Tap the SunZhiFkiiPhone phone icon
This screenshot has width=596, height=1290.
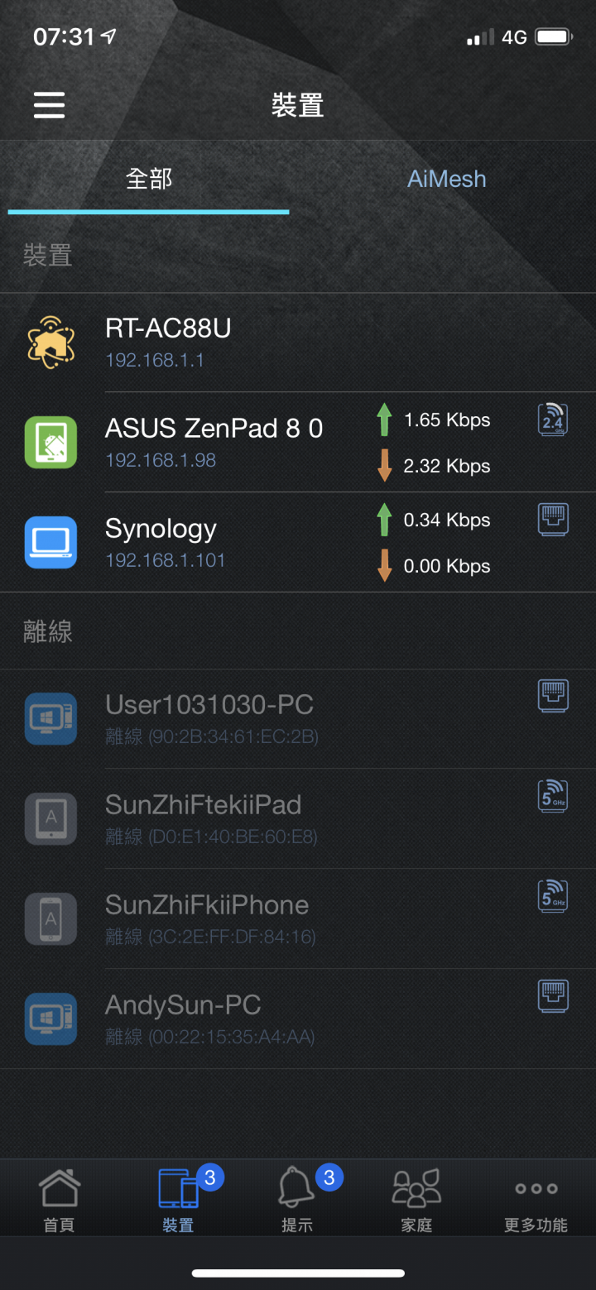point(51,918)
